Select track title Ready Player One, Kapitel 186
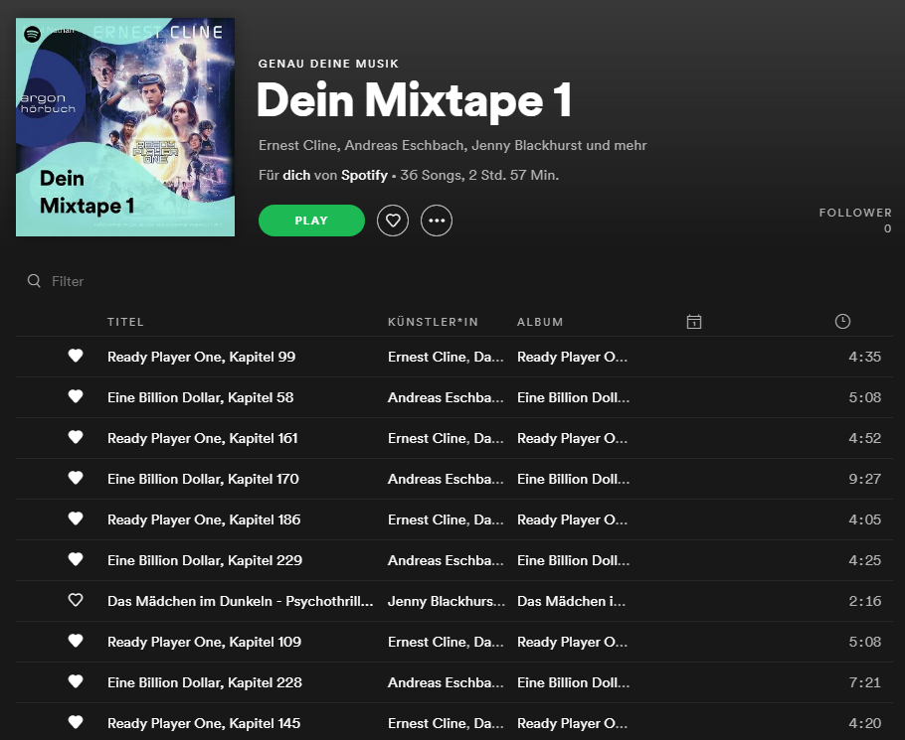 (x=204, y=519)
